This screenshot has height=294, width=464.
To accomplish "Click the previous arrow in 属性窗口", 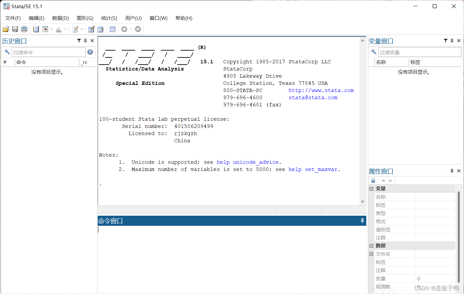I will [384, 180].
